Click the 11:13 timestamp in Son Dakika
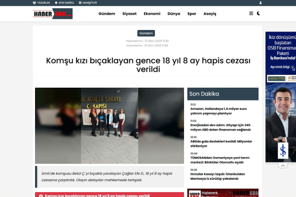This screenshot has width=296, height=197. (193, 104)
